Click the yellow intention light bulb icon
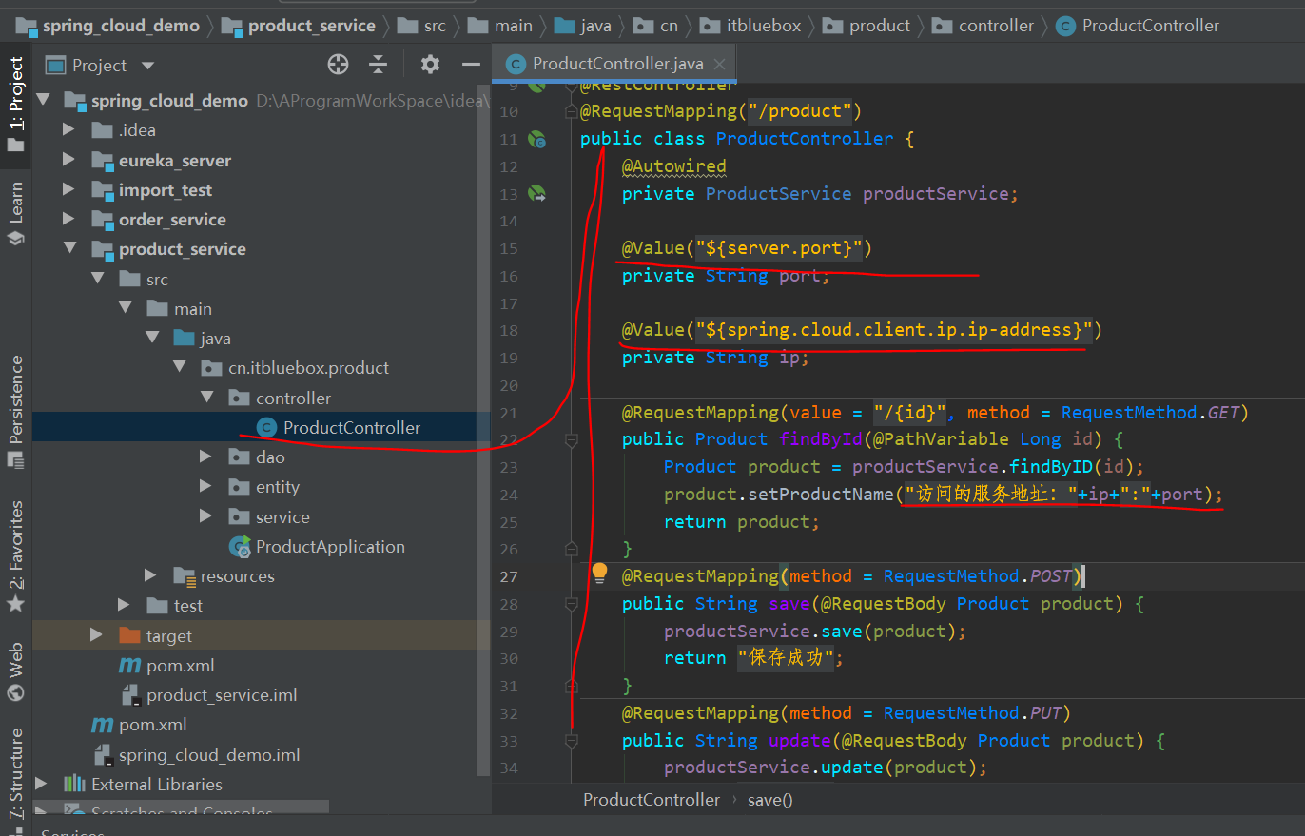The height and width of the screenshot is (836, 1305). pos(599,573)
